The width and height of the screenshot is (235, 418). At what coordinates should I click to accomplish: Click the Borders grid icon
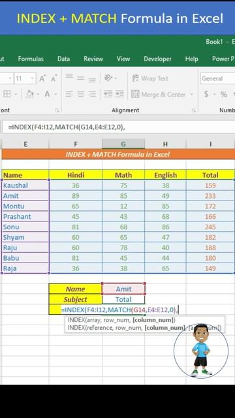(x=7, y=94)
